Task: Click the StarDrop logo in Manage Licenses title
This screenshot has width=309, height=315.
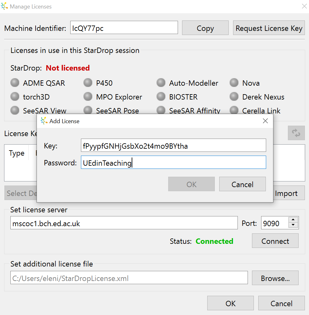Action: point(4,6)
